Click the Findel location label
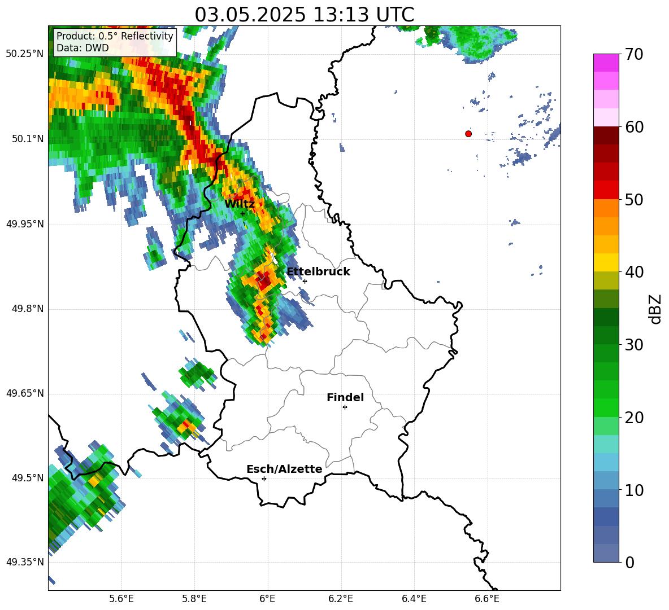 (x=345, y=397)
